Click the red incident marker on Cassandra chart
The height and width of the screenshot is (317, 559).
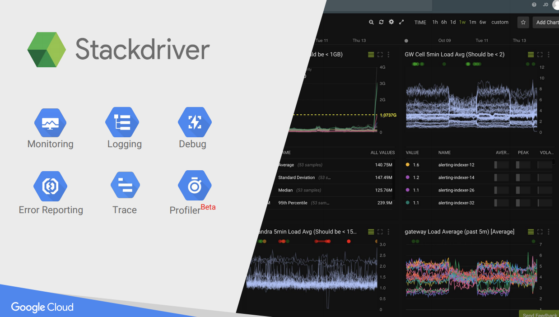click(x=349, y=241)
